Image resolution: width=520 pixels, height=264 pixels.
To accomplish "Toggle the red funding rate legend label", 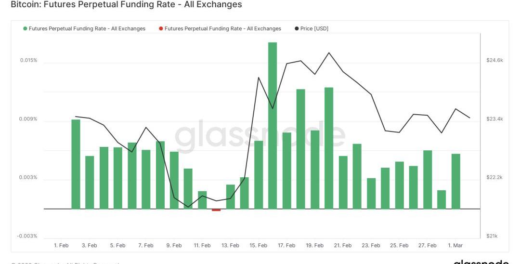I will [223, 29].
